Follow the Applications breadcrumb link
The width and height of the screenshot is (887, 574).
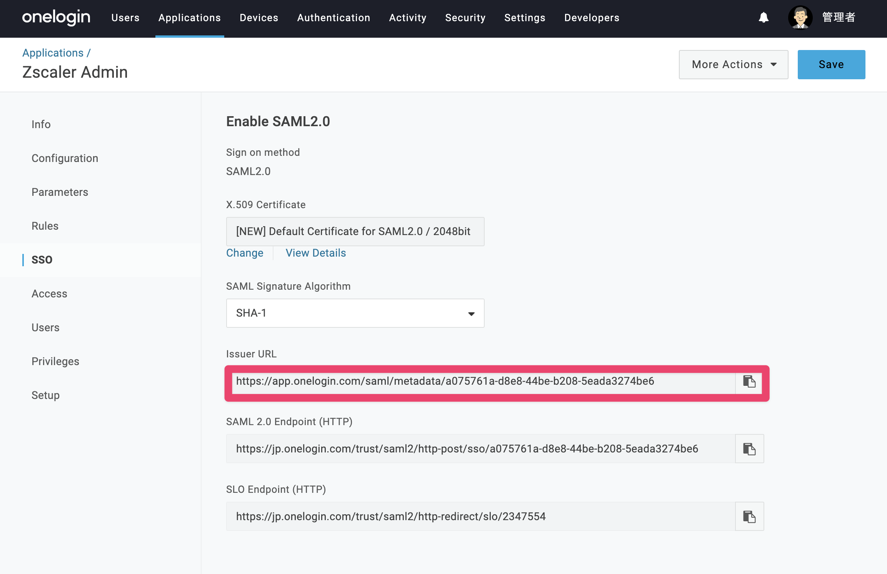pos(53,53)
